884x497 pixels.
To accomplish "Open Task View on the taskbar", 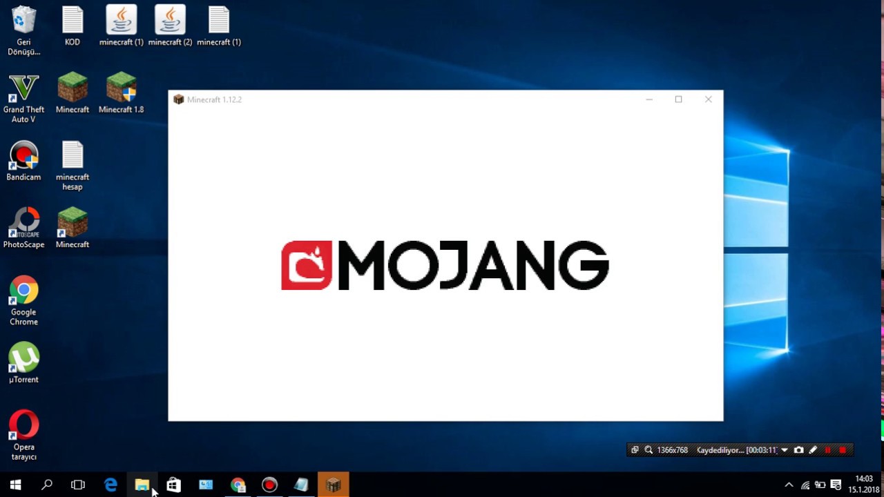I will pyautogui.click(x=78, y=485).
